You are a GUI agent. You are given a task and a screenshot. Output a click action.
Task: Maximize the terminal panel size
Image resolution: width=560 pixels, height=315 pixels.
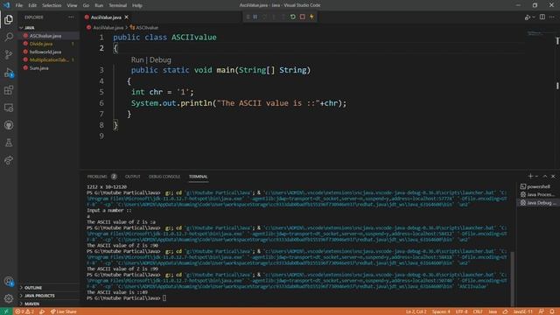[545, 177]
